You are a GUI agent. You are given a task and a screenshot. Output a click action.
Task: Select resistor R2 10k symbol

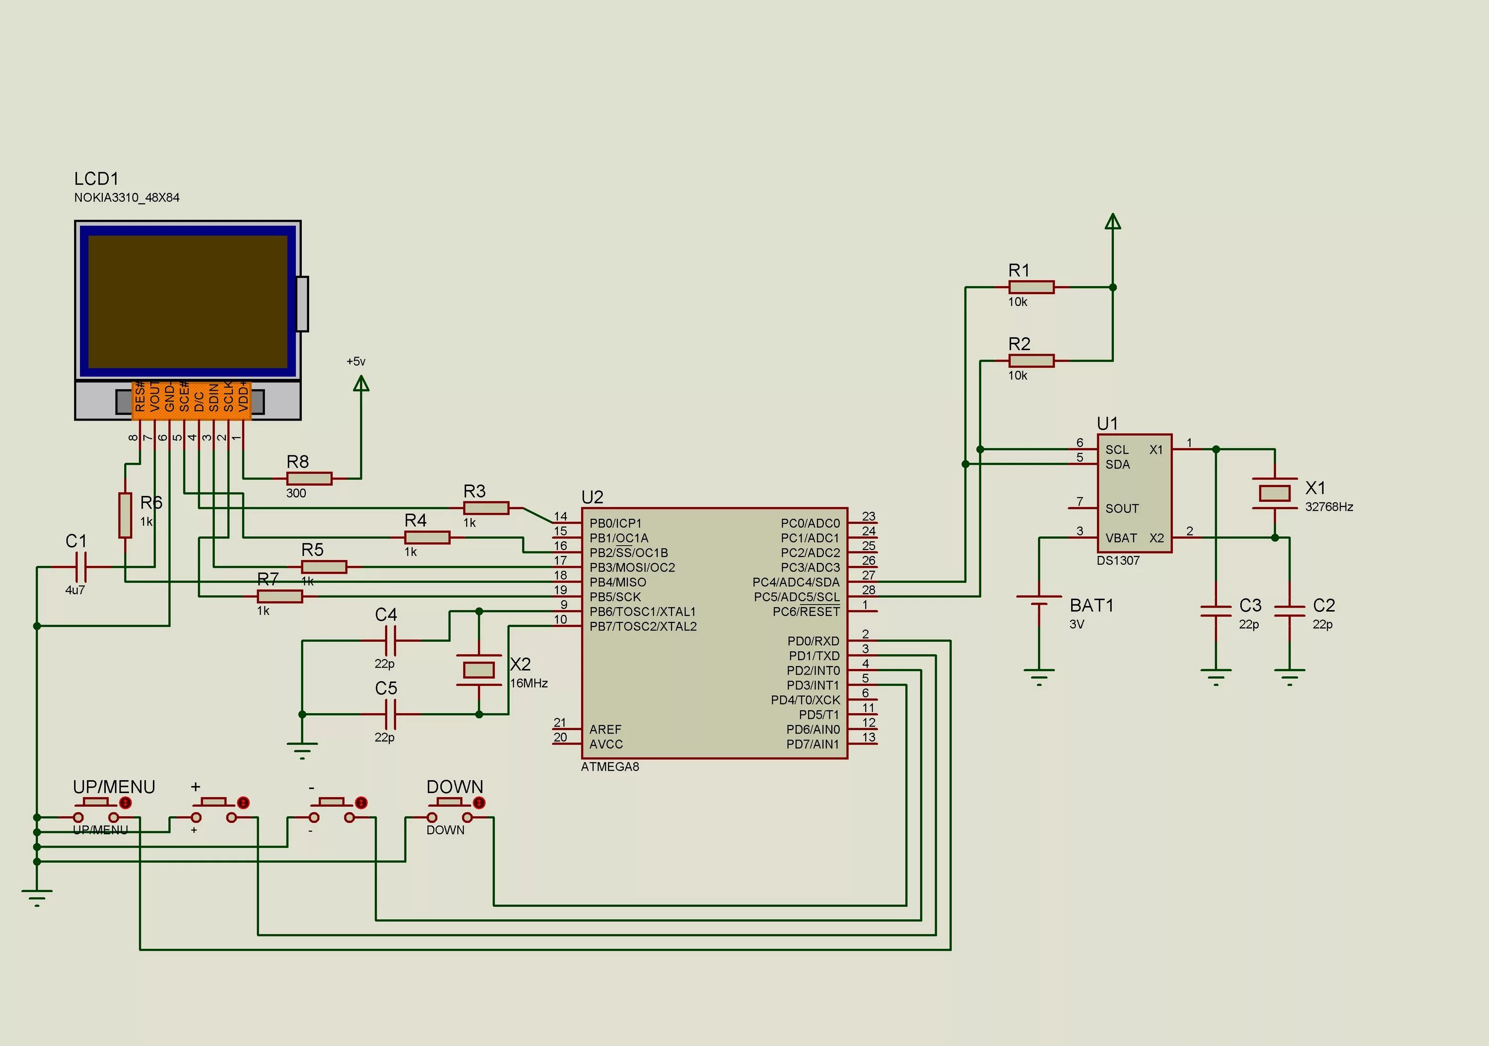[1031, 361]
